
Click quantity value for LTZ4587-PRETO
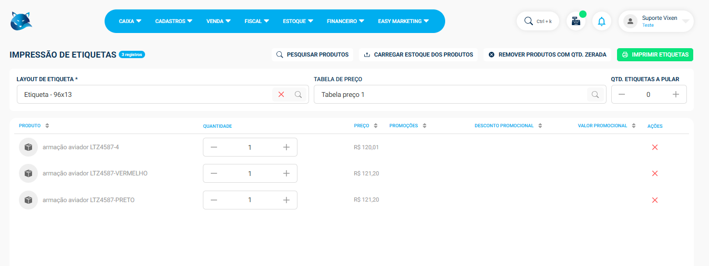[x=250, y=200]
